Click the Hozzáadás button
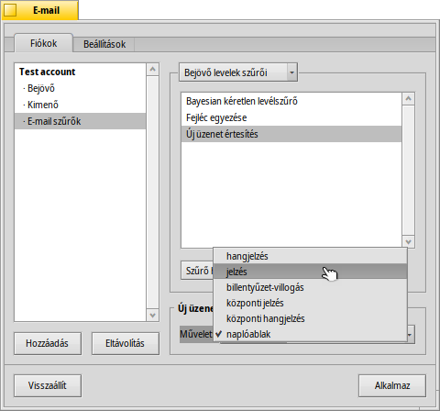Image resolution: width=440 pixels, height=411 pixels. tap(48, 343)
